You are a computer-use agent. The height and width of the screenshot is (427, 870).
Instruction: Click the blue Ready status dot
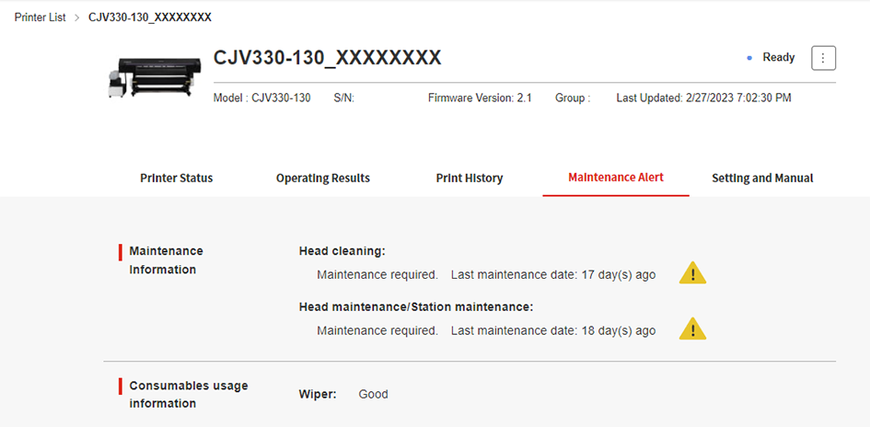(750, 58)
